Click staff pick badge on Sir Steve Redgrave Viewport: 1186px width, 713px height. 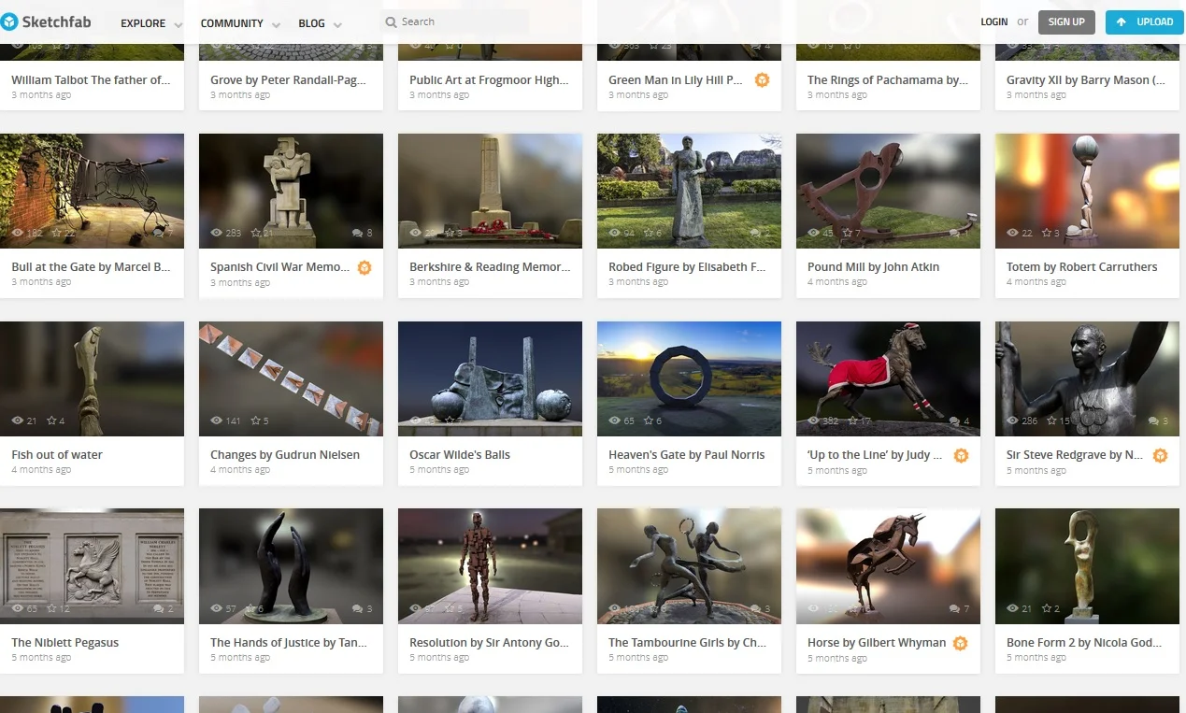tap(1160, 455)
